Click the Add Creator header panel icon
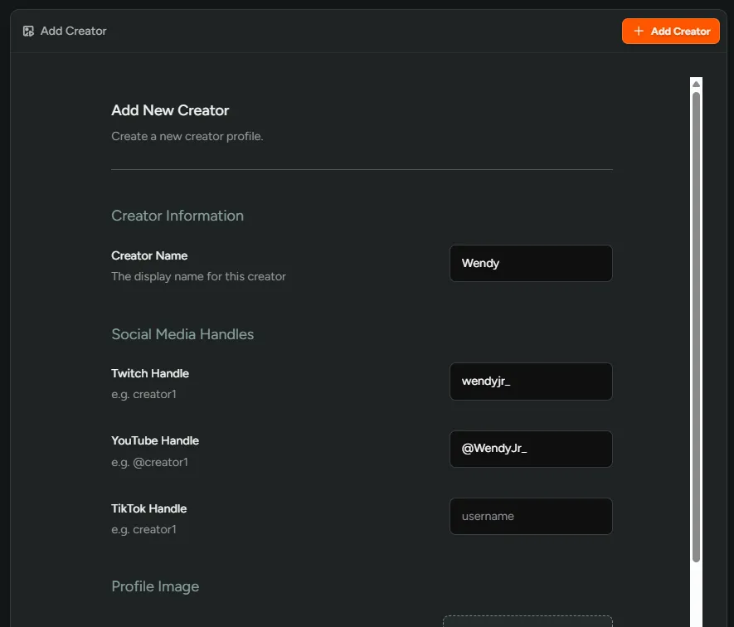 tap(28, 31)
